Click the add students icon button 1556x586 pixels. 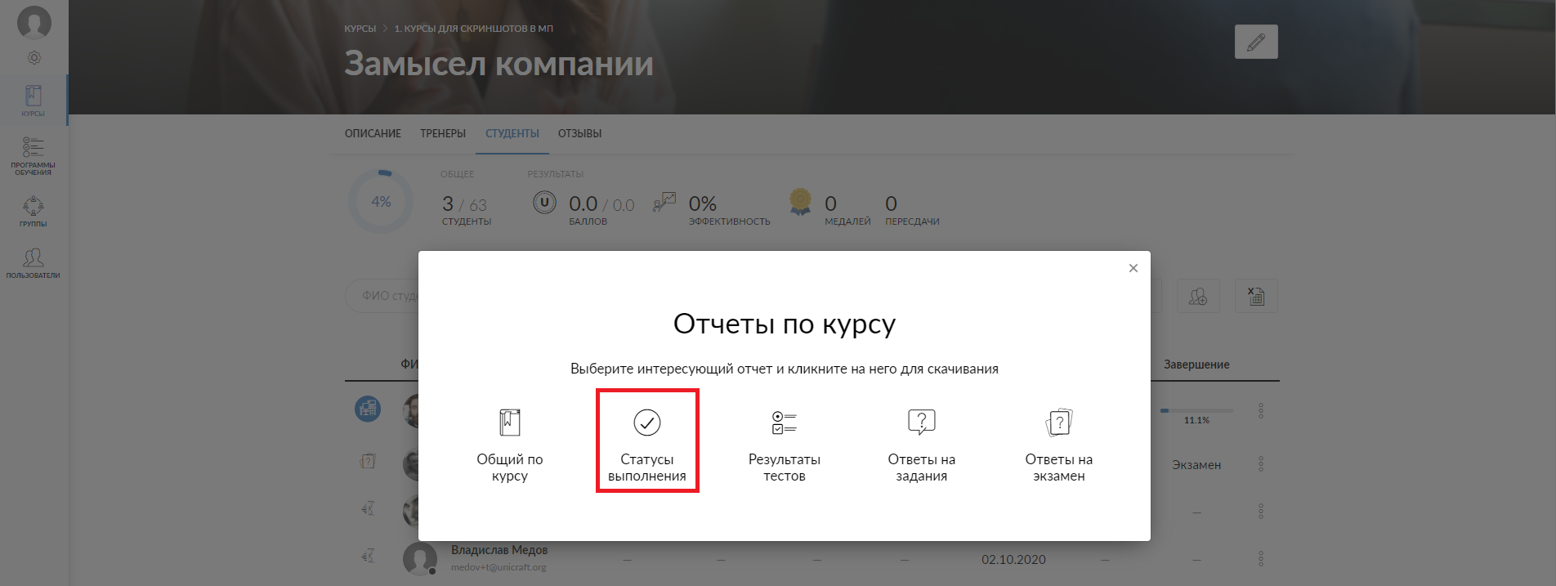[x=1197, y=296]
